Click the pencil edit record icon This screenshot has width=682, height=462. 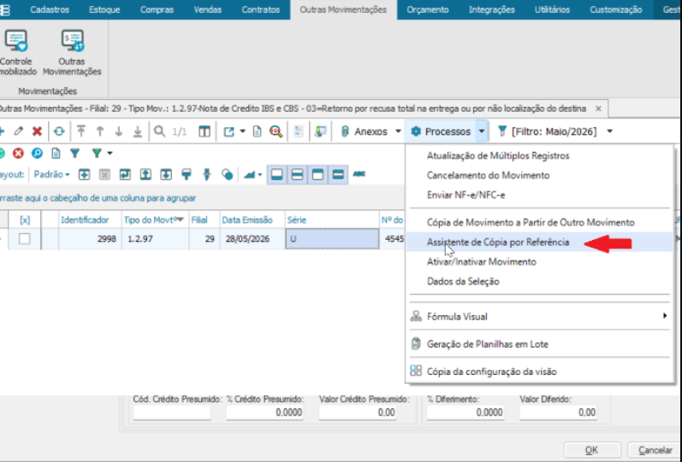[18, 132]
